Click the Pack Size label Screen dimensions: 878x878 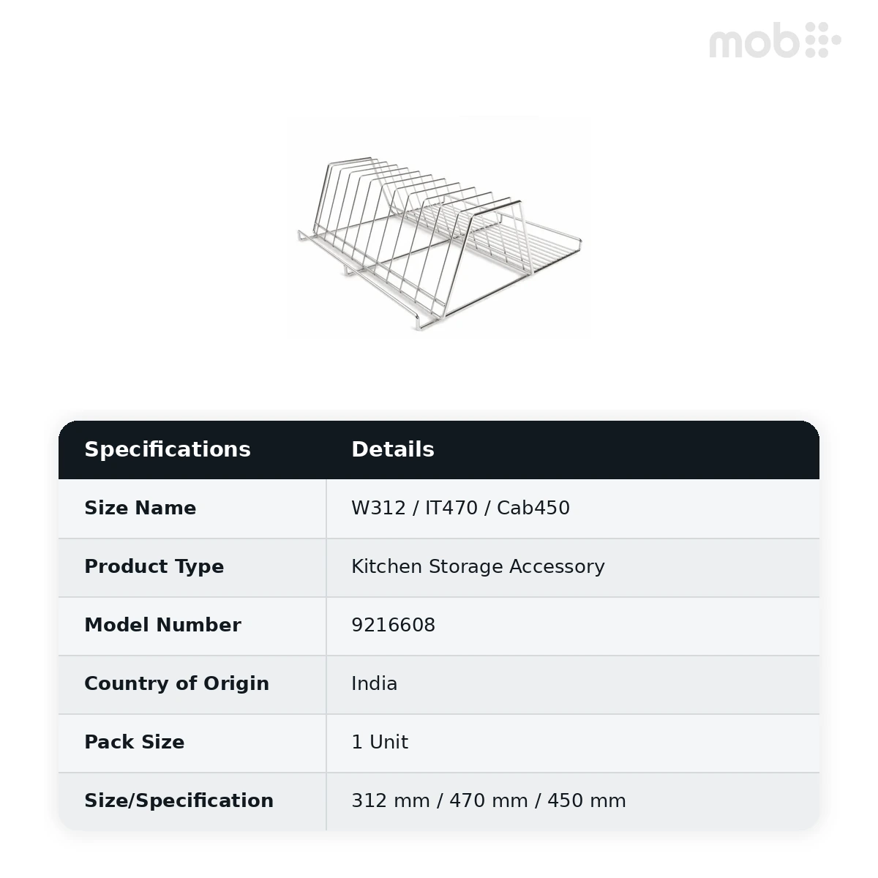(135, 742)
